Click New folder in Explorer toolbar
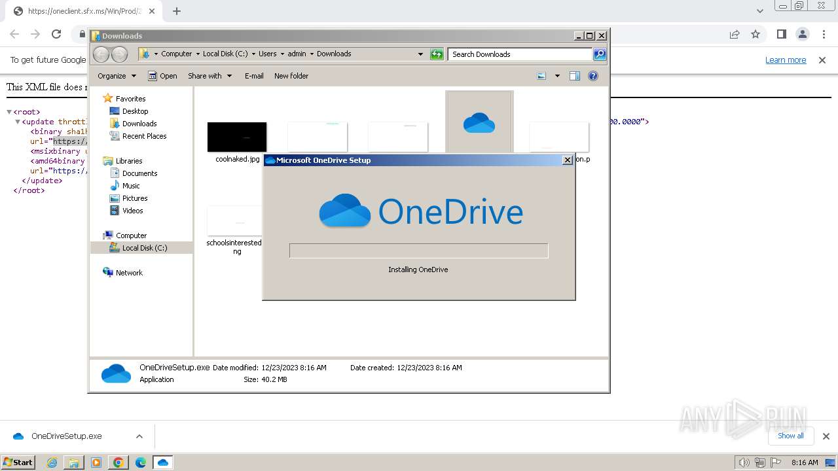 291,76
